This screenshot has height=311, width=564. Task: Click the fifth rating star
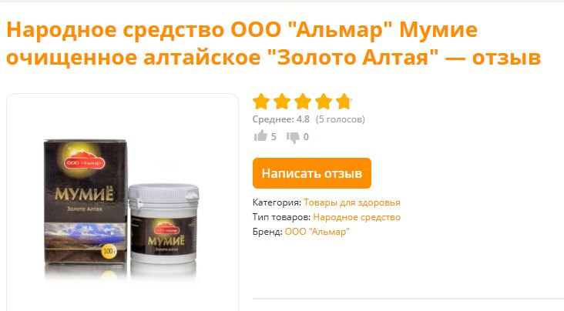(344, 102)
